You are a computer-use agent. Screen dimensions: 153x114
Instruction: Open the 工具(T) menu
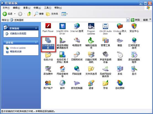48,8
